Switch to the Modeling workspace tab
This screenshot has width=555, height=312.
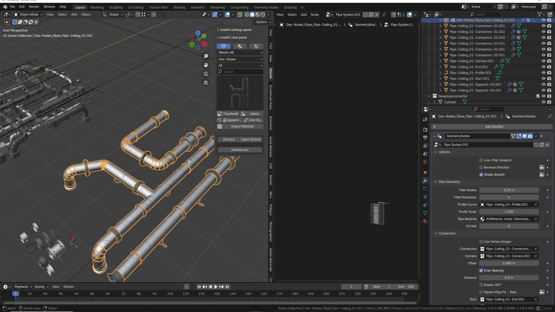[97, 7]
